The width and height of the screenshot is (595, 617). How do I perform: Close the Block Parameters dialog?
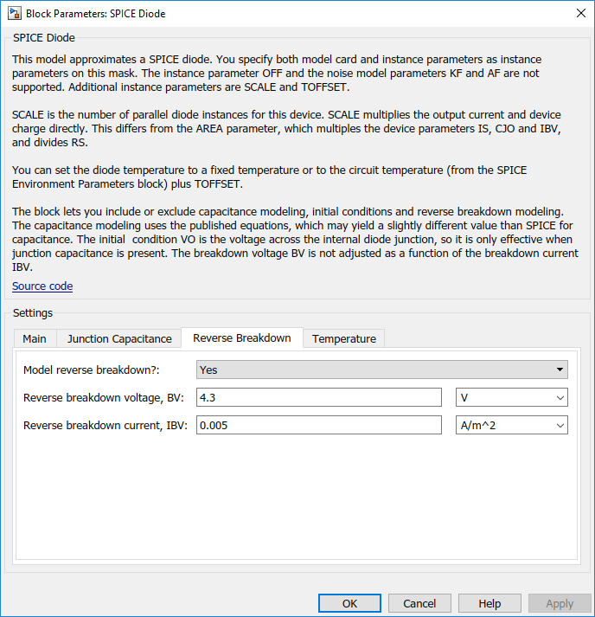coord(581,13)
